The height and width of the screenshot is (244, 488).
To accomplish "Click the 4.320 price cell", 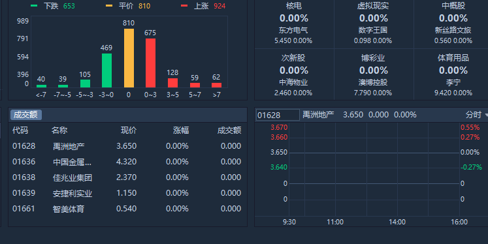I will (x=126, y=162).
